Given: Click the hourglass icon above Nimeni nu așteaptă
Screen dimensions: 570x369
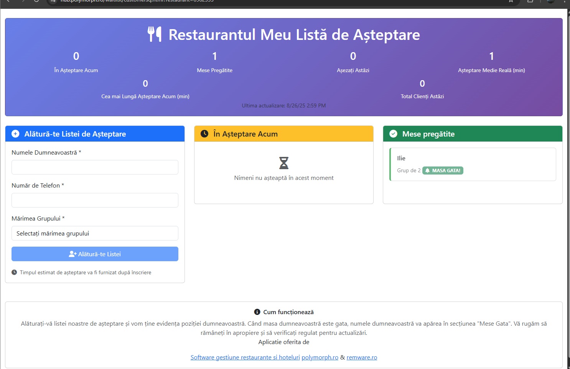Looking at the screenshot, I should 284,163.
